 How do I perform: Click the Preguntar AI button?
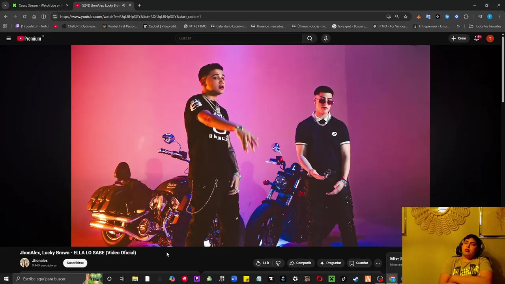[331, 263]
